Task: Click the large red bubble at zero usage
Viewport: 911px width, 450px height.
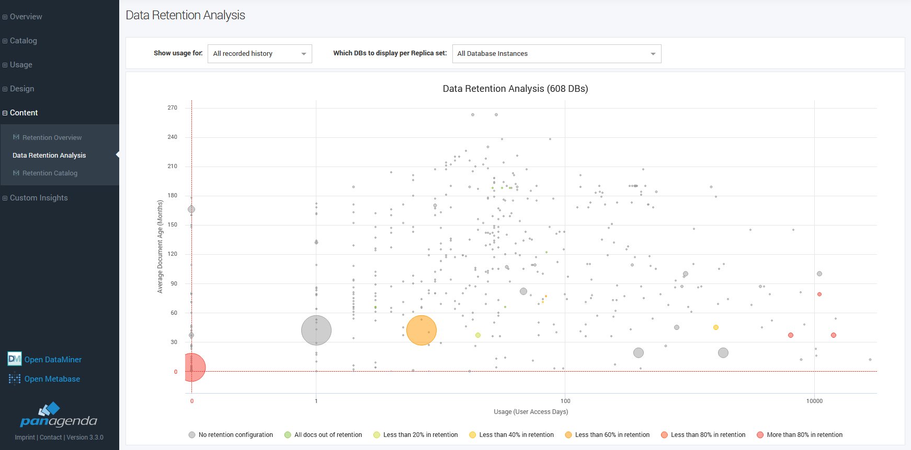Action: coord(192,367)
